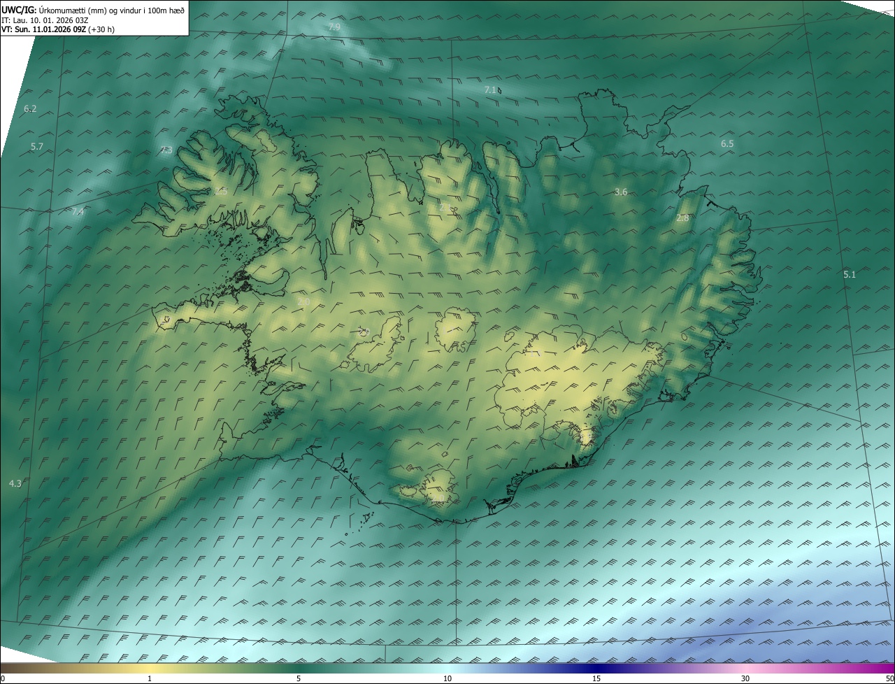Select the 6.5 value label on the map
The width and height of the screenshot is (895, 684).
coord(727,143)
